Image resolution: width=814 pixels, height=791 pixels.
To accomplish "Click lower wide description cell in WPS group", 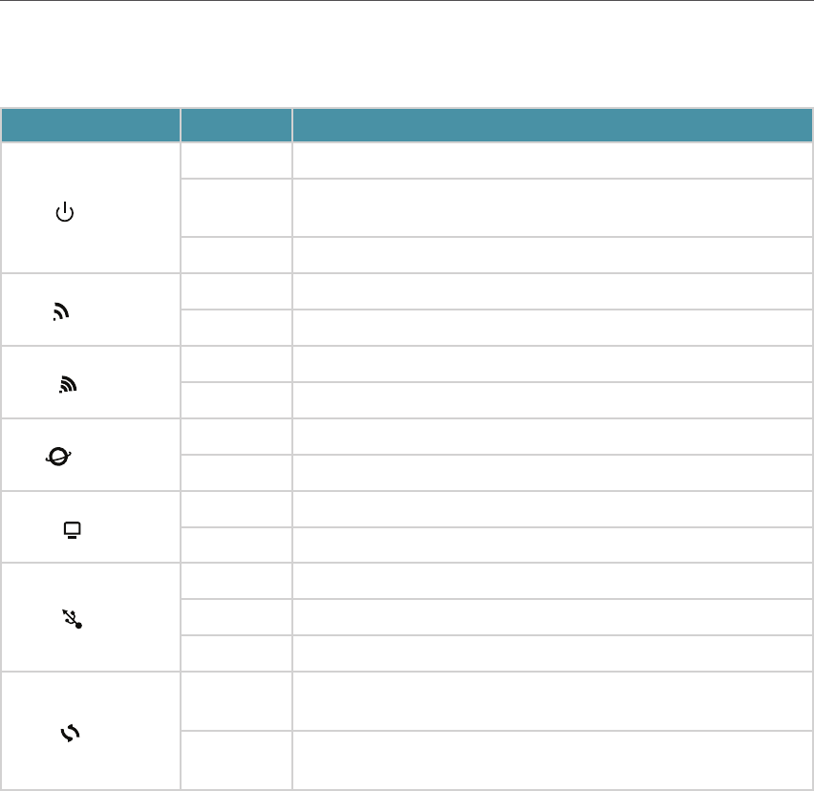I will pyautogui.click(x=552, y=760).
